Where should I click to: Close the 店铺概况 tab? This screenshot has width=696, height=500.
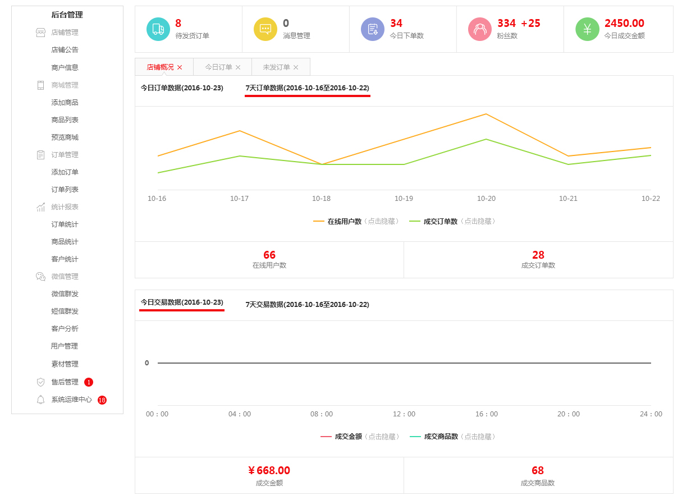180,67
